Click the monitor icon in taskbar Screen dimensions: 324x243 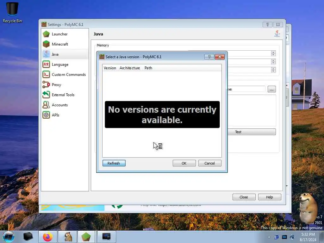pos(106,237)
